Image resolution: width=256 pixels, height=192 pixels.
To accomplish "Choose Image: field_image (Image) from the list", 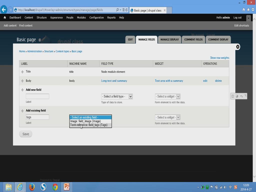I will 90,121.
